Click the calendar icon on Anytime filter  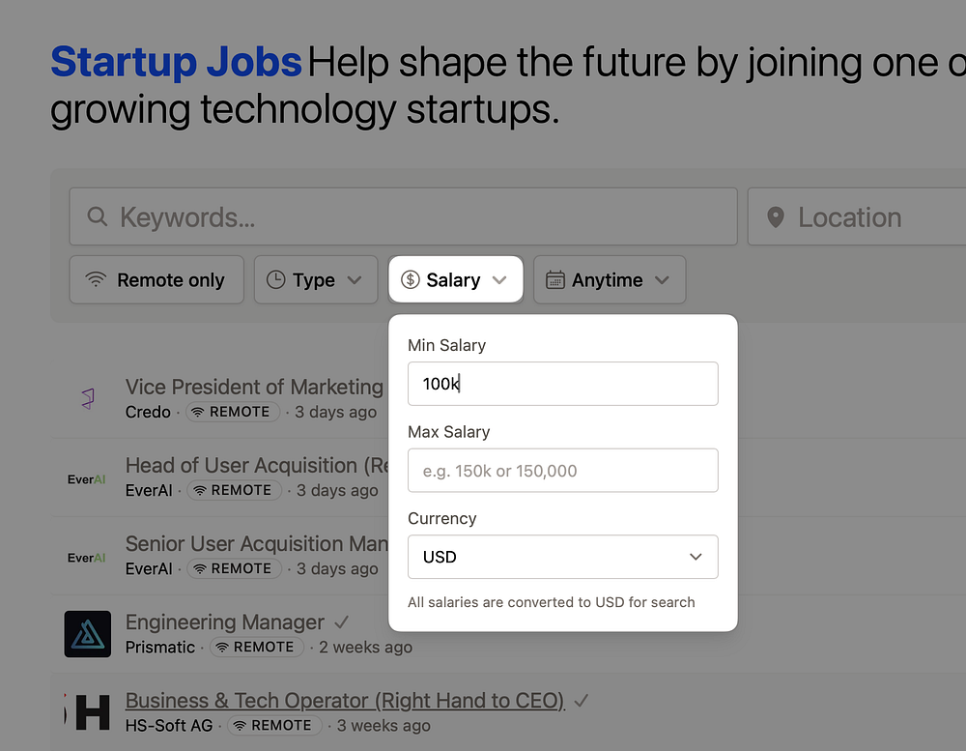click(555, 280)
